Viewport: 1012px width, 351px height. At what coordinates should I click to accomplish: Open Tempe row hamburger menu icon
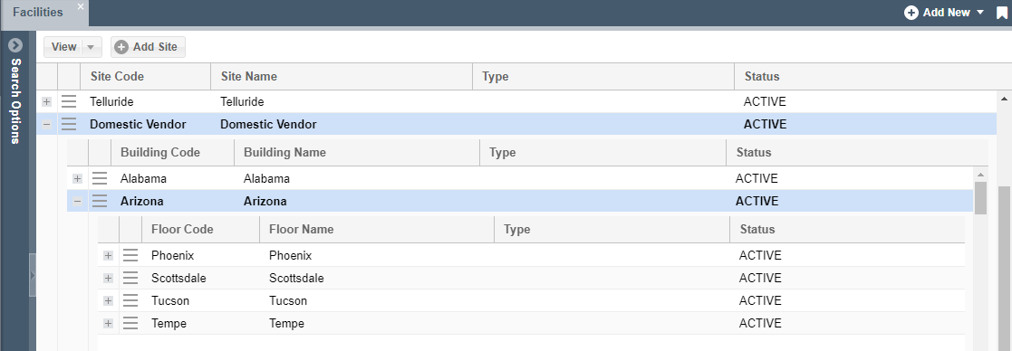[130, 323]
